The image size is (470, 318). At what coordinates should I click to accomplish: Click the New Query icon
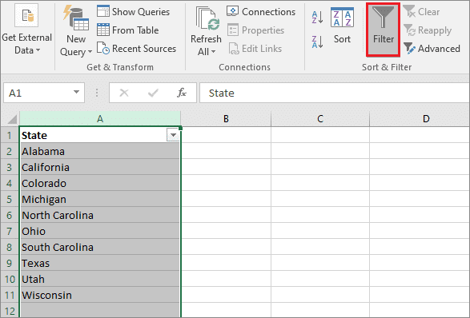click(76, 18)
